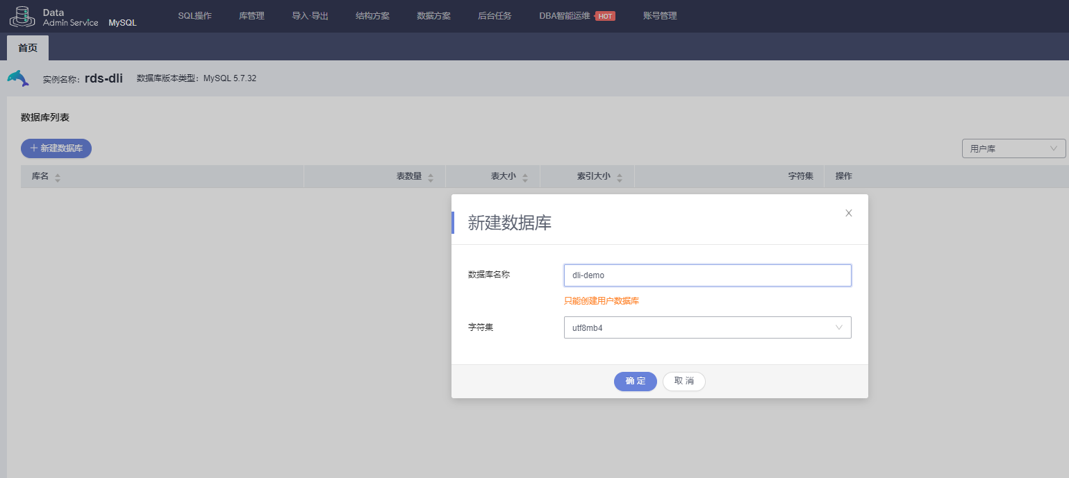Viewport: 1069px width, 478px height.
Task: Click the dolphin MySQL instance icon
Action: 18,78
